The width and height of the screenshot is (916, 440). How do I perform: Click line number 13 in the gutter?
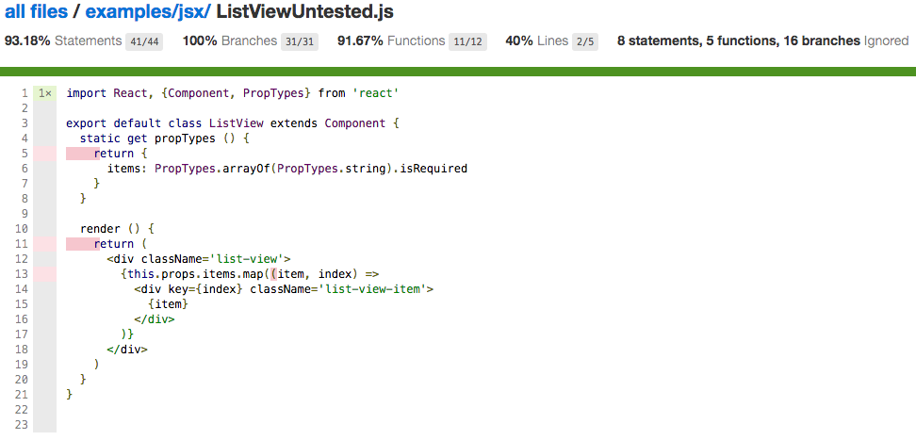tap(21, 274)
